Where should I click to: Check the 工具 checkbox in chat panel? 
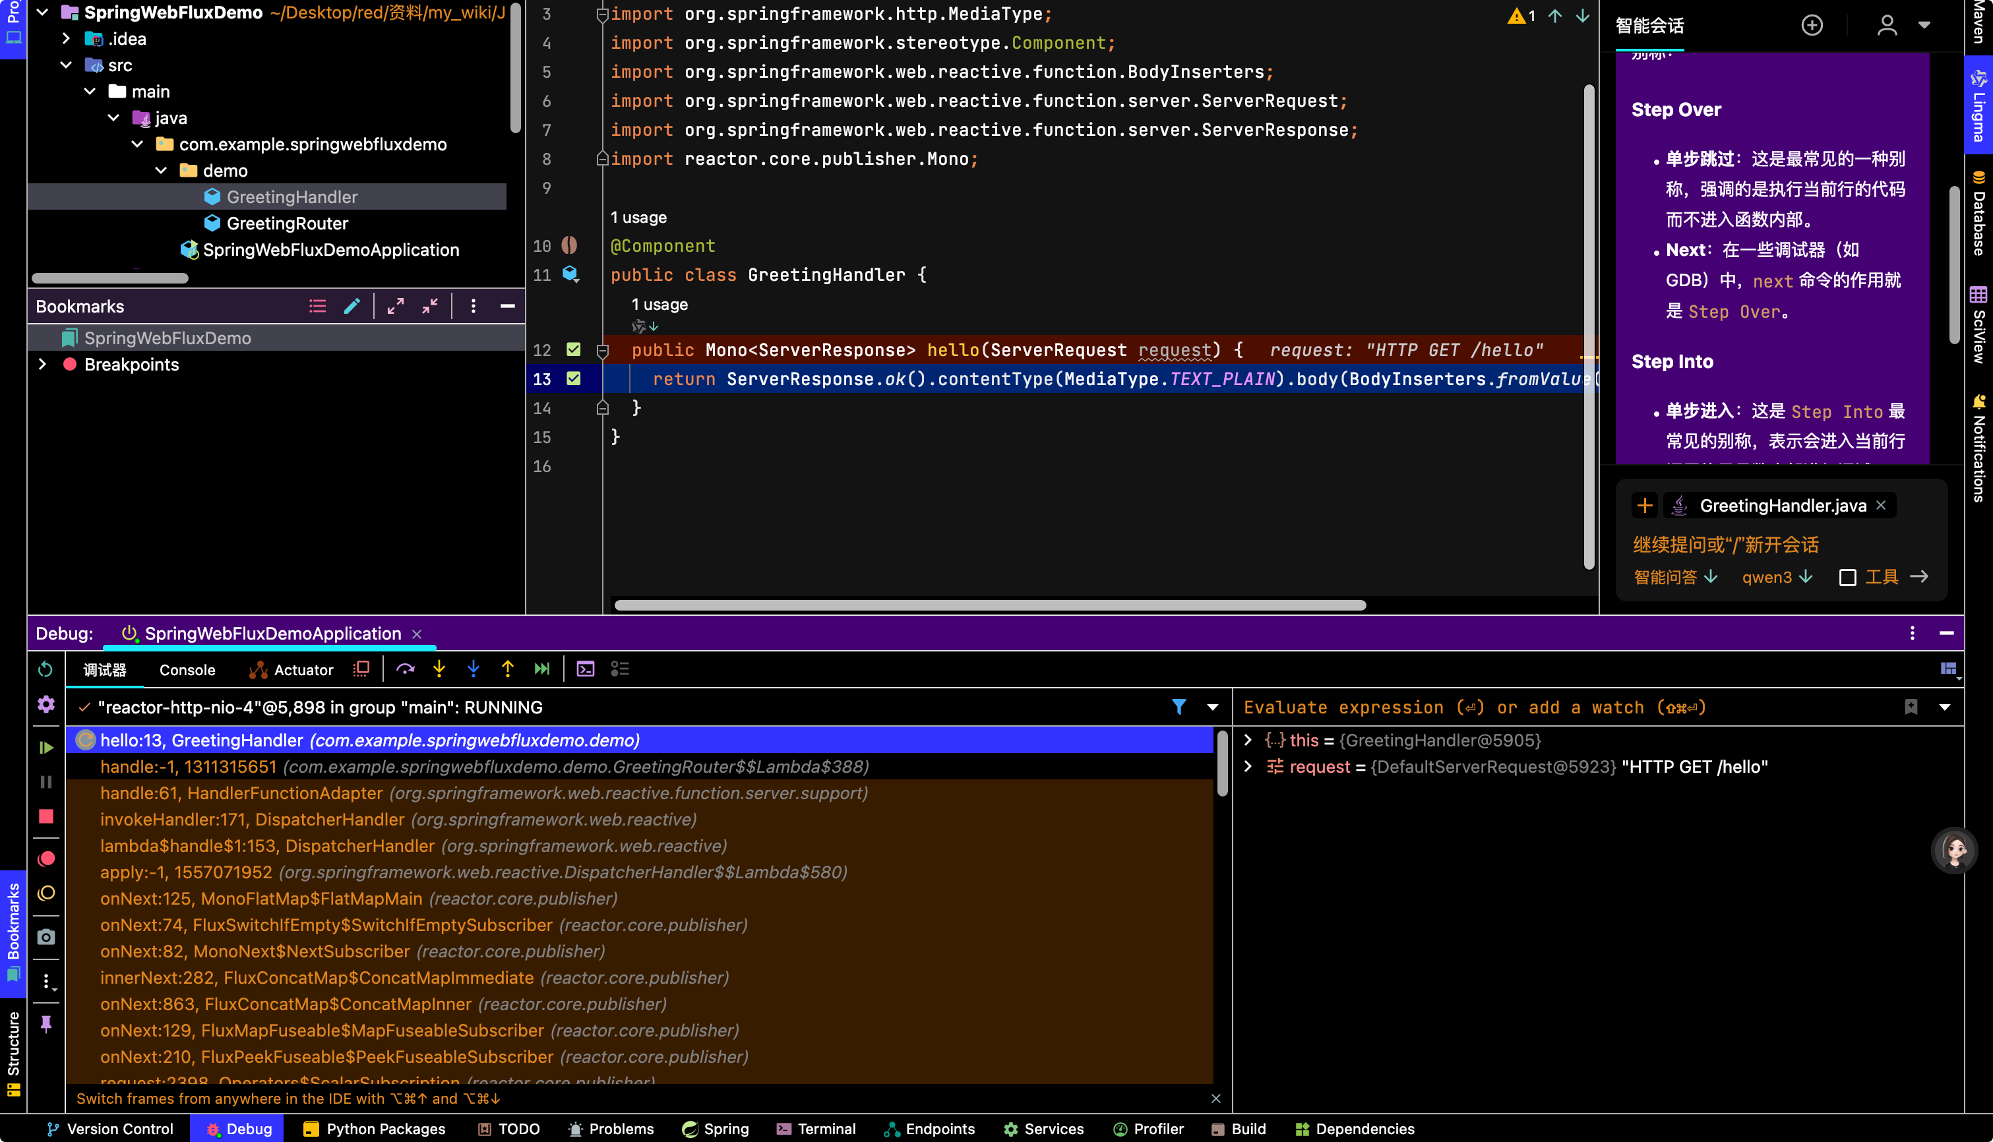point(1847,578)
